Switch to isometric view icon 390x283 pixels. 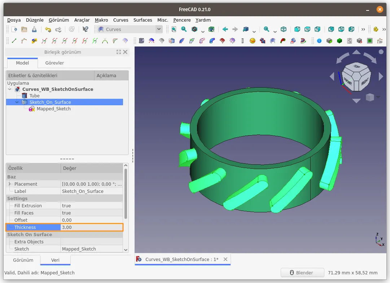pos(284,29)
